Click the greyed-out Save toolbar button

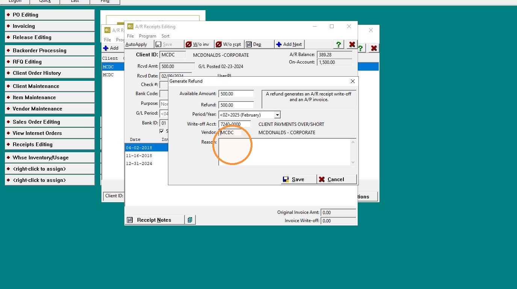(x=169, y=44)
